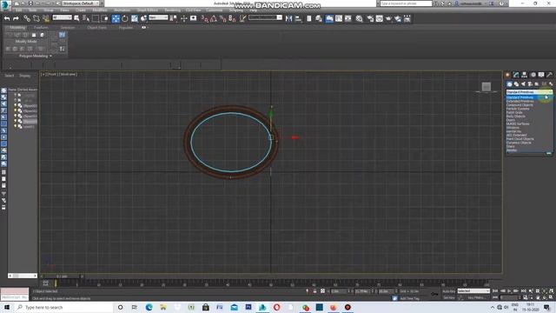Toggle the Snaps Toggle (3D snap)
The width and height of the screenshot is (556, 313).
click(205, 18)
